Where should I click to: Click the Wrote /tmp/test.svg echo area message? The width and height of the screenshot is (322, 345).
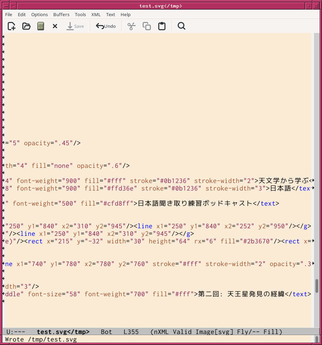click(x=41, y=340)
